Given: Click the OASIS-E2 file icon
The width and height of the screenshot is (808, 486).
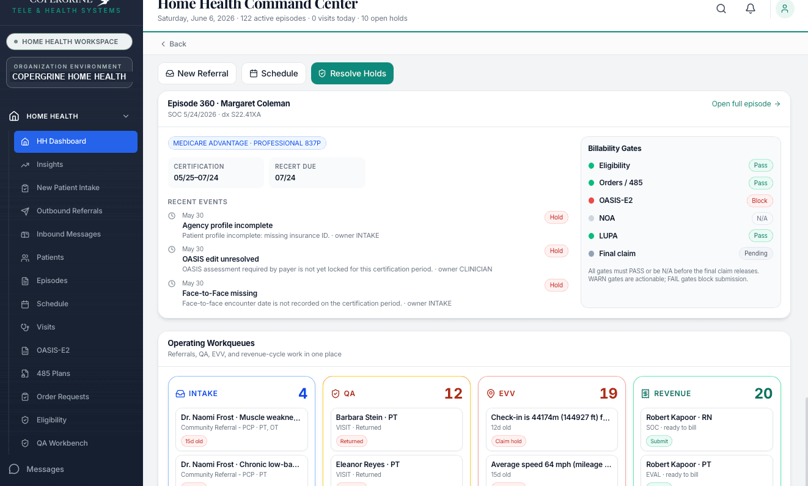Looking at the screenshot, I should pyautogui.click(x=25, y=350).
